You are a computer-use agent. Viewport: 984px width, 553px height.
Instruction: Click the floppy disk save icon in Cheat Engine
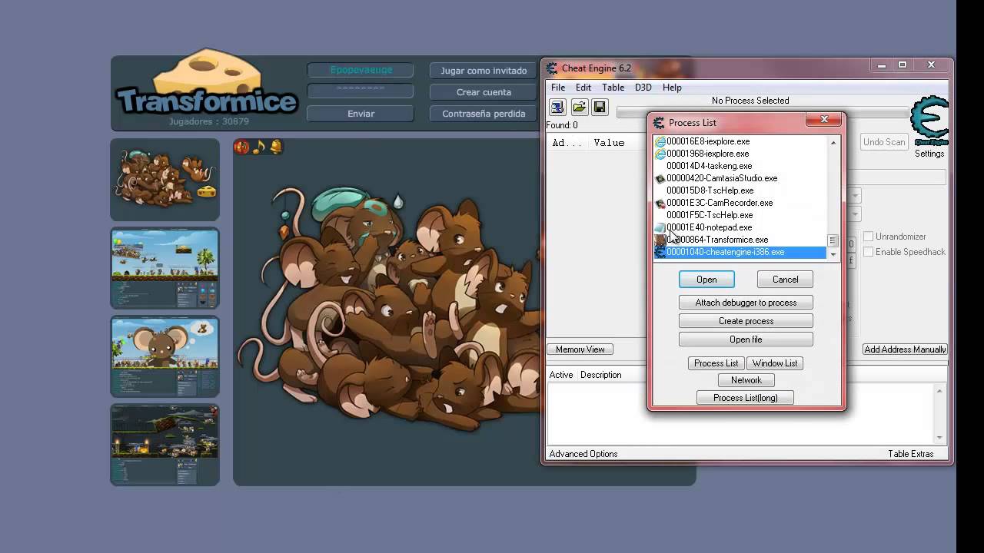coord(600,108)
